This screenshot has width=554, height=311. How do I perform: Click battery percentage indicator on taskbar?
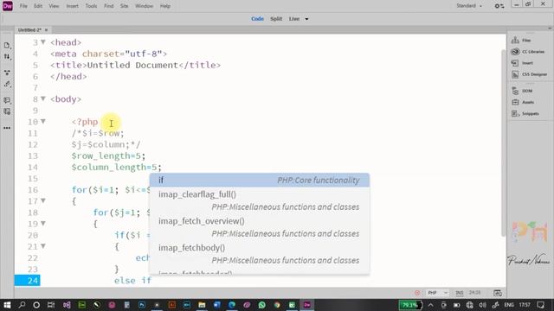(410, 305)
